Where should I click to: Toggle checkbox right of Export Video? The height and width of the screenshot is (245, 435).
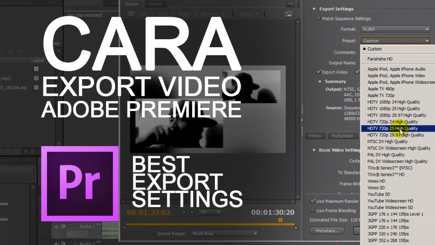click(357, 72)
